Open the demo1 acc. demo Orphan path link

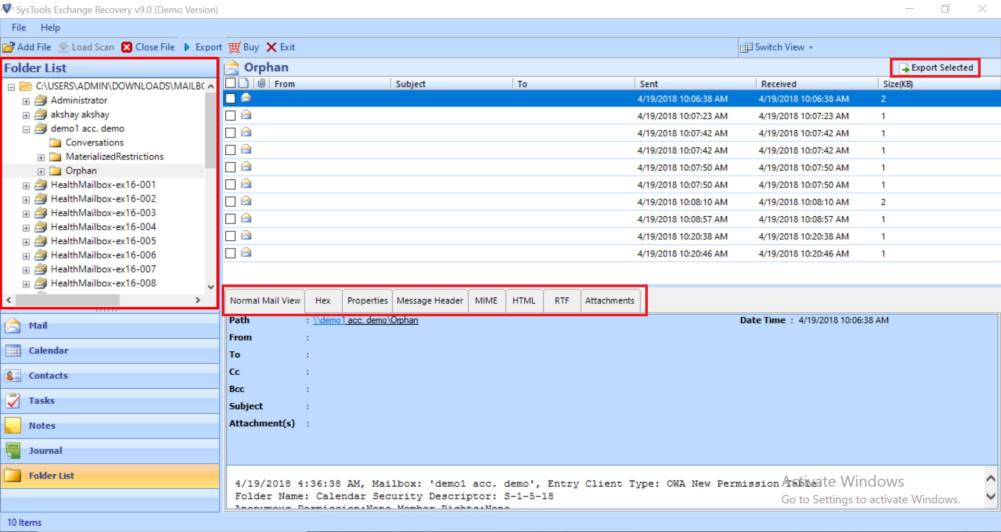[x=366, y=320]
